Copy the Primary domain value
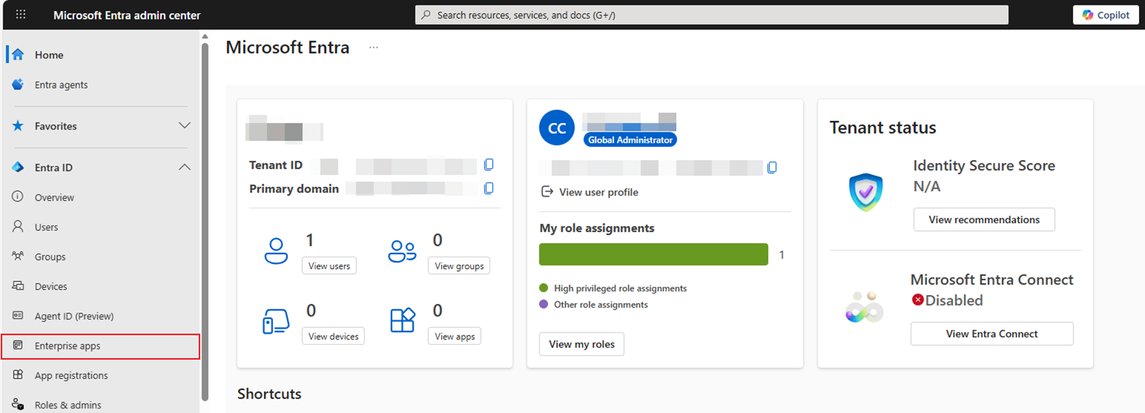This screenshot has width=1145, height=413. [x=488, y=188]
